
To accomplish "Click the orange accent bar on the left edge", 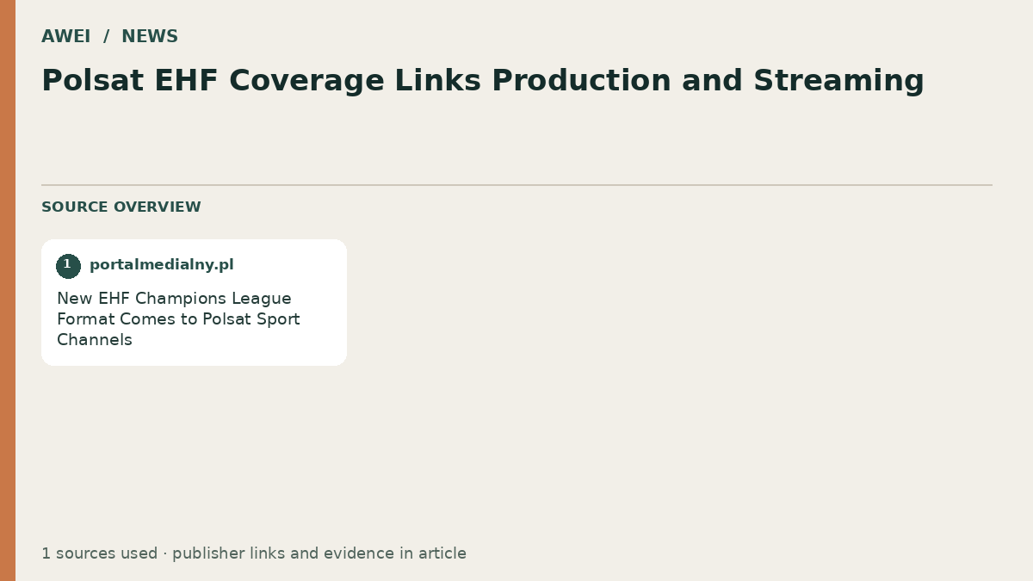I will click(8, 290).
